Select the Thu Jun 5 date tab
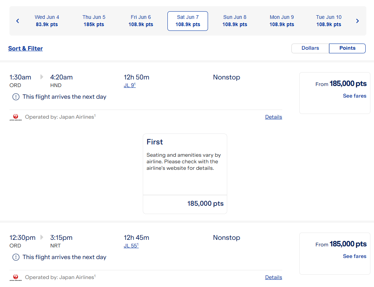The image size is (374, 287). coord(94,21)
